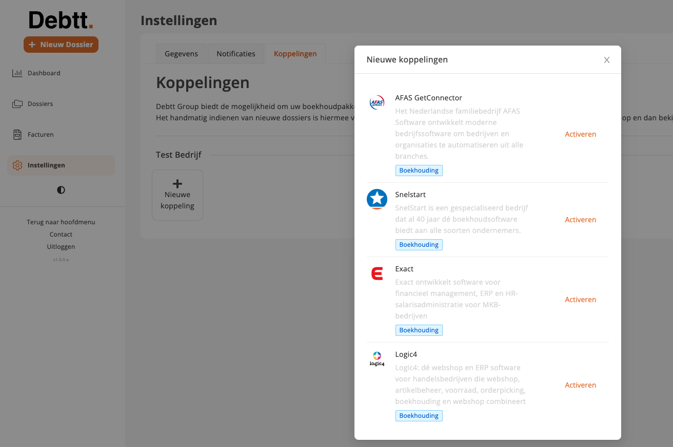The image size is (673, 447).
Task: Click the red Exact logo icon
Action: point(377,274)
